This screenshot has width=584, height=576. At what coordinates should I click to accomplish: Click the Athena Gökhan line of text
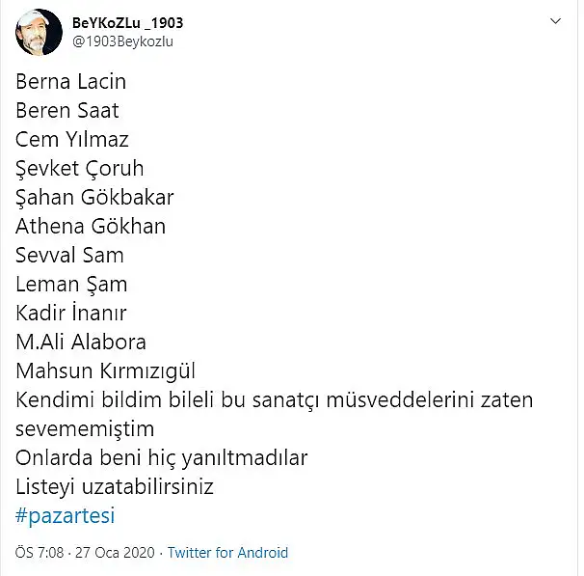click(x=91, y=226)
